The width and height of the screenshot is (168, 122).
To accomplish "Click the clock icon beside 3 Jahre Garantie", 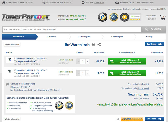I will tap(83, 3).
